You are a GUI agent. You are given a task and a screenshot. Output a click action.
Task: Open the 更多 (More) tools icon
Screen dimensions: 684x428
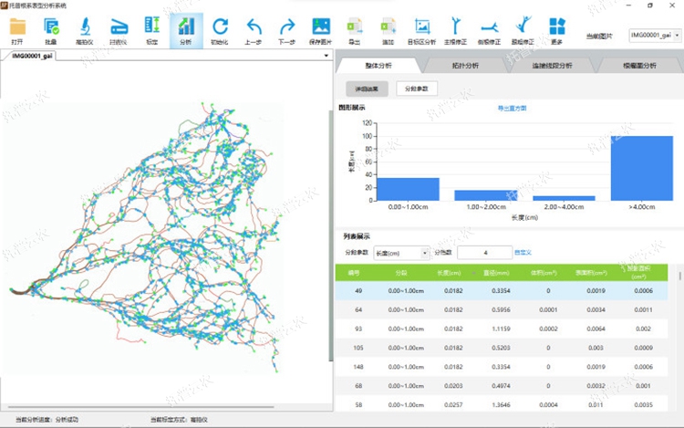pyautogui.click(x=556, y=28)
